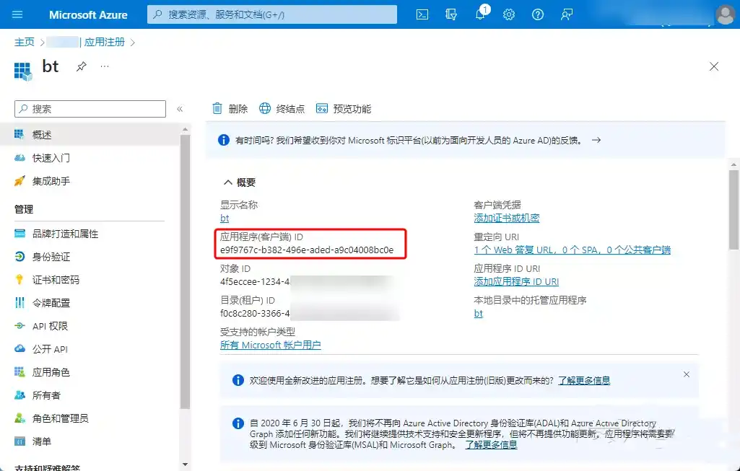Screen dimensions: 740x471
Task: Open the help and support icon
Action: point(537,14)
